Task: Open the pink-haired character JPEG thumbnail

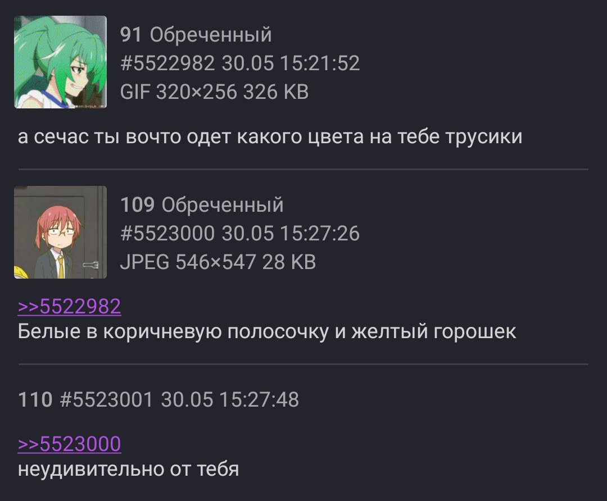Action: 60,232
